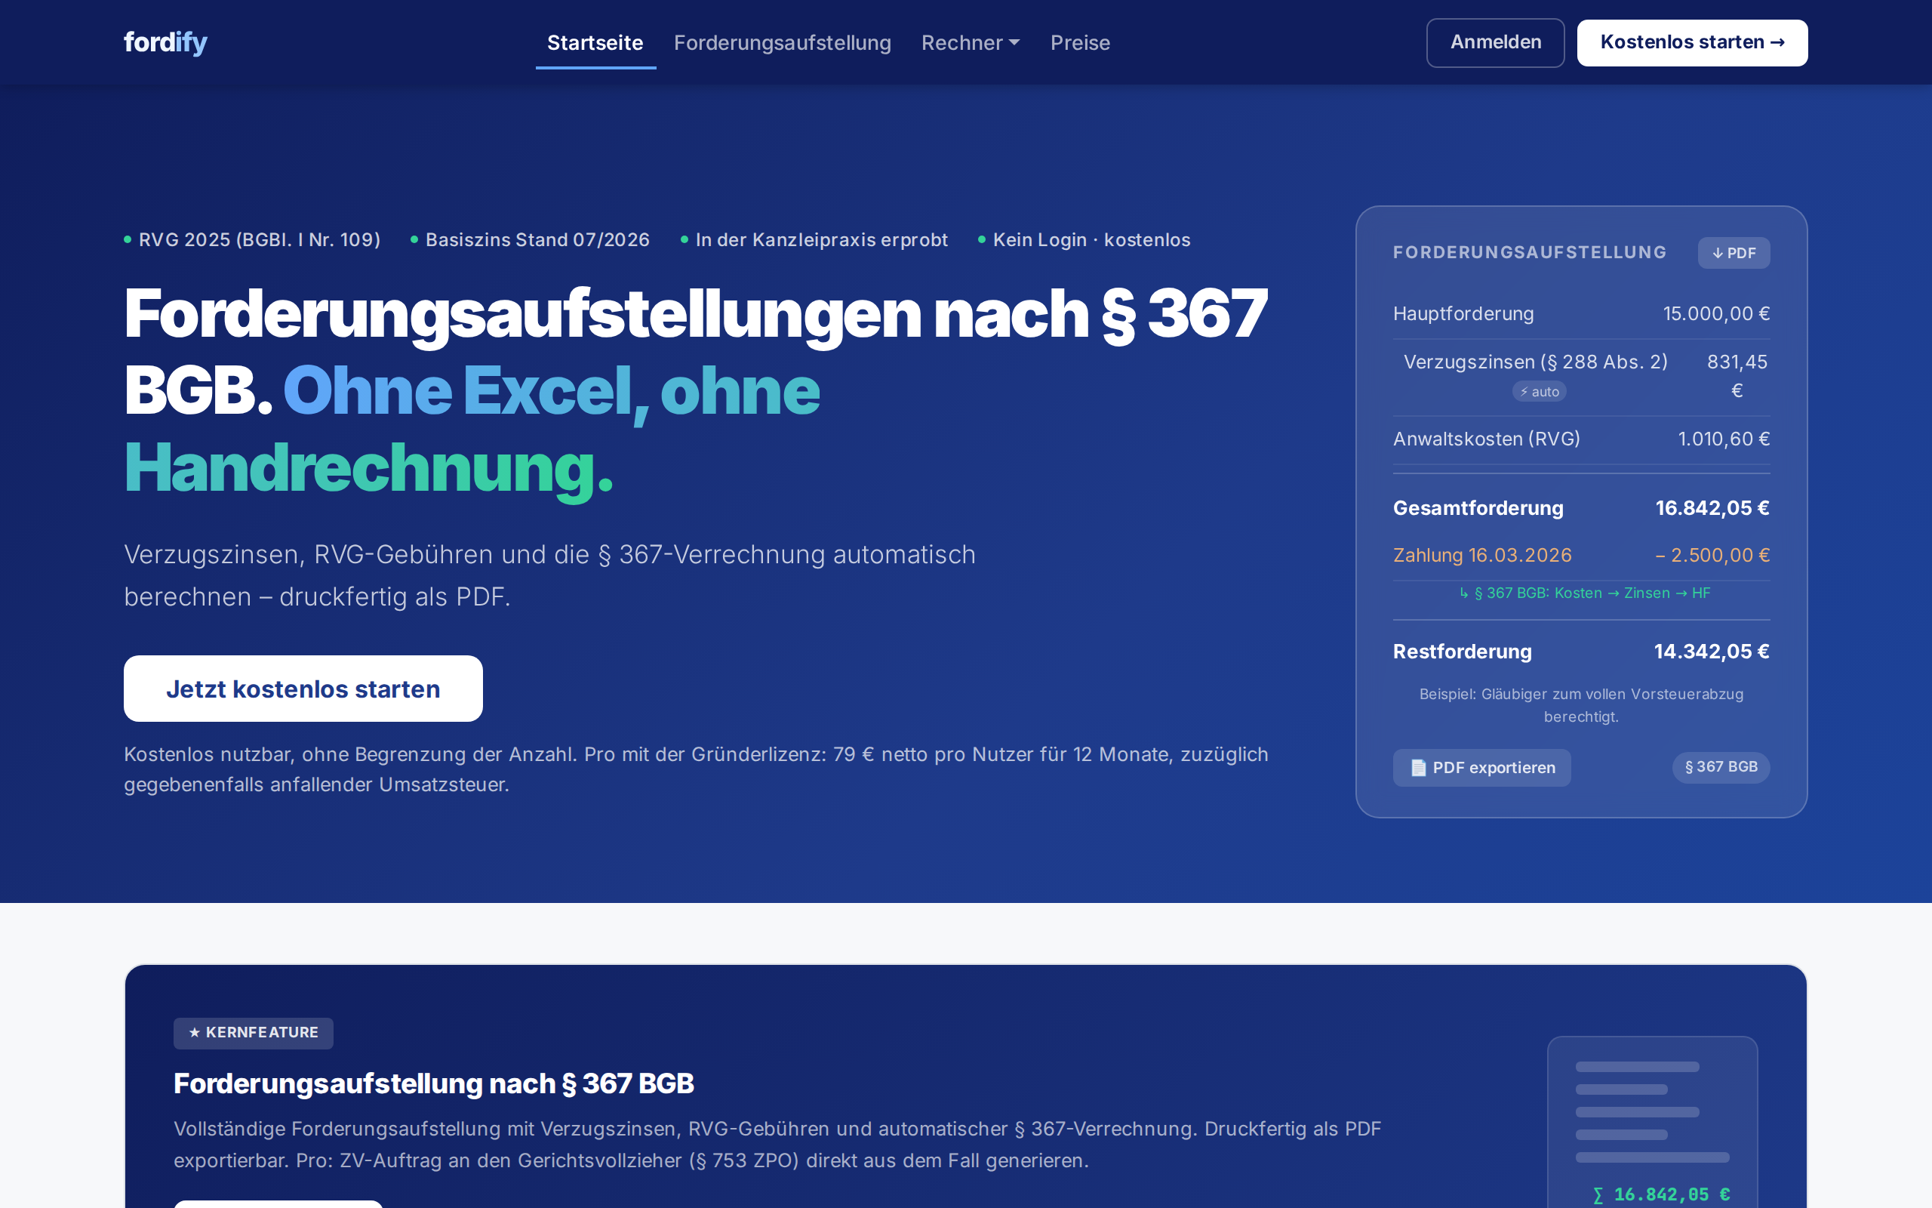Click the KERNFEATURE star badge
1932x1208 pixels.
point(253,1032)
